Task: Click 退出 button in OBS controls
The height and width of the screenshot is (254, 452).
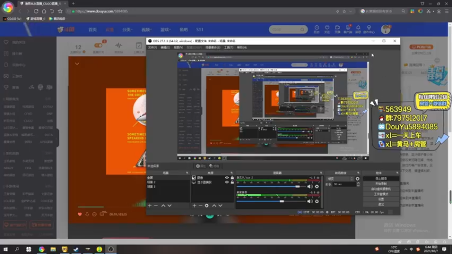Action: click(x=381, y=204)
